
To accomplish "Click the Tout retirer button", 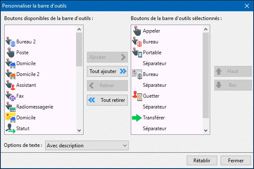I will pos(107,100).
